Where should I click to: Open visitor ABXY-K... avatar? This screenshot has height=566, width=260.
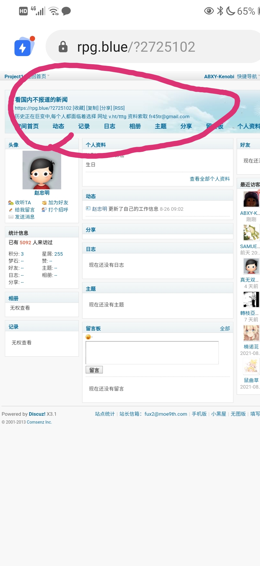(251, 199)
